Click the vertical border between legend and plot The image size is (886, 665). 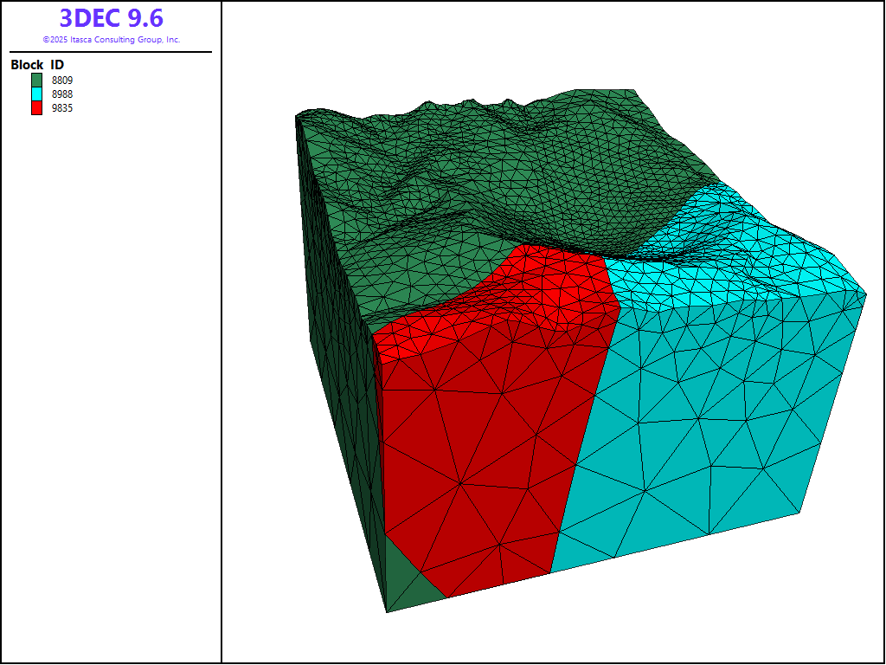pos(221,346)
